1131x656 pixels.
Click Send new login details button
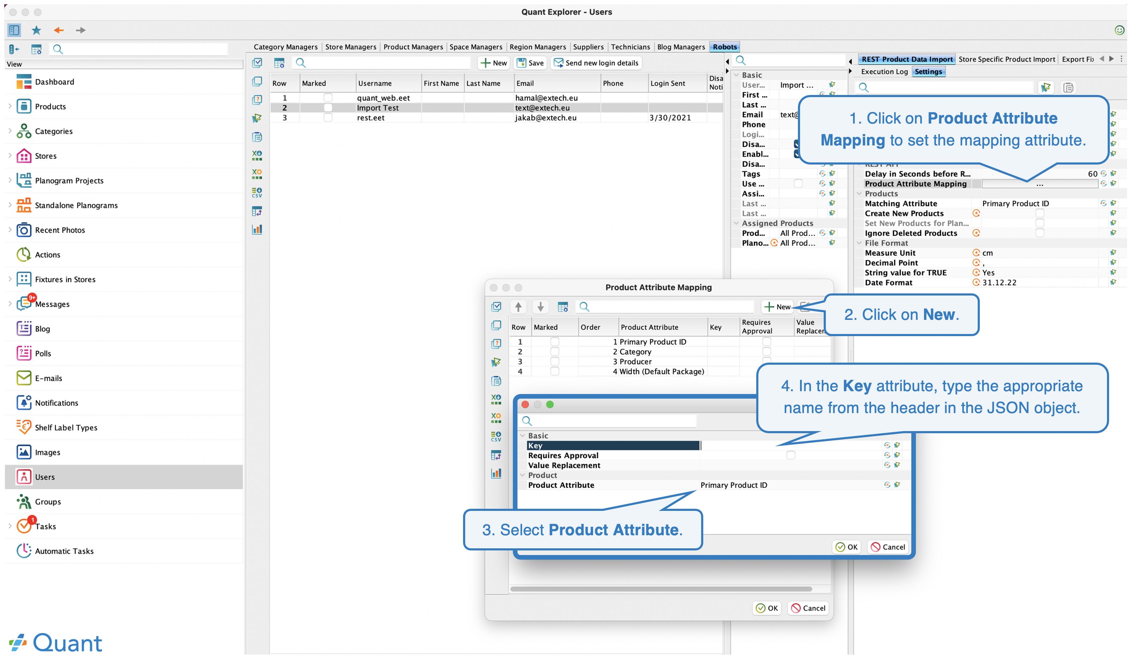click(596, 63)
